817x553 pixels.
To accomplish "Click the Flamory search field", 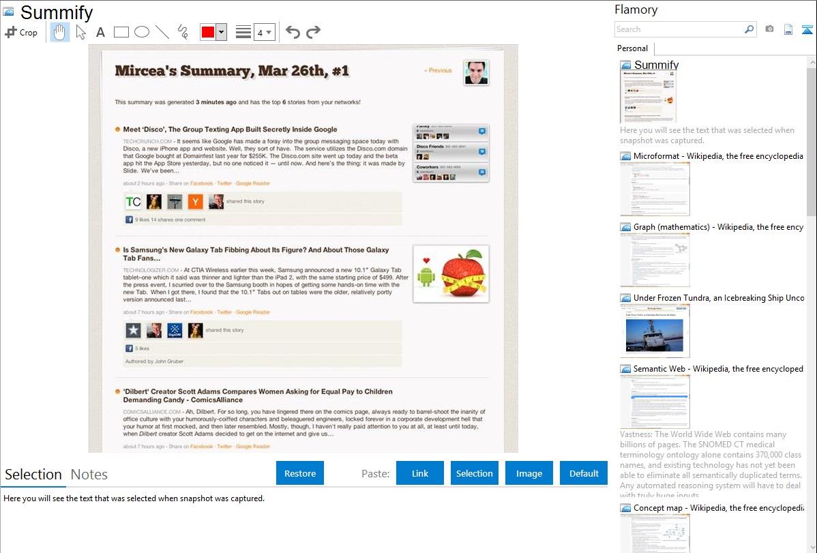I will (x=679, y=29).
